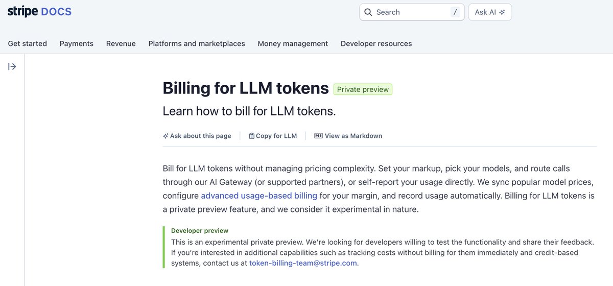This screenshot has width=613, height=286.
Task: Click Copy for LLM
Action: pyautogui.click(x=273, y=136)
